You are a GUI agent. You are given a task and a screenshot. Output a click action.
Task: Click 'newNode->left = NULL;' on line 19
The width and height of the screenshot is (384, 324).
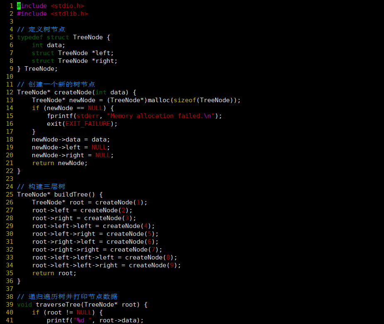coord(71,147)
